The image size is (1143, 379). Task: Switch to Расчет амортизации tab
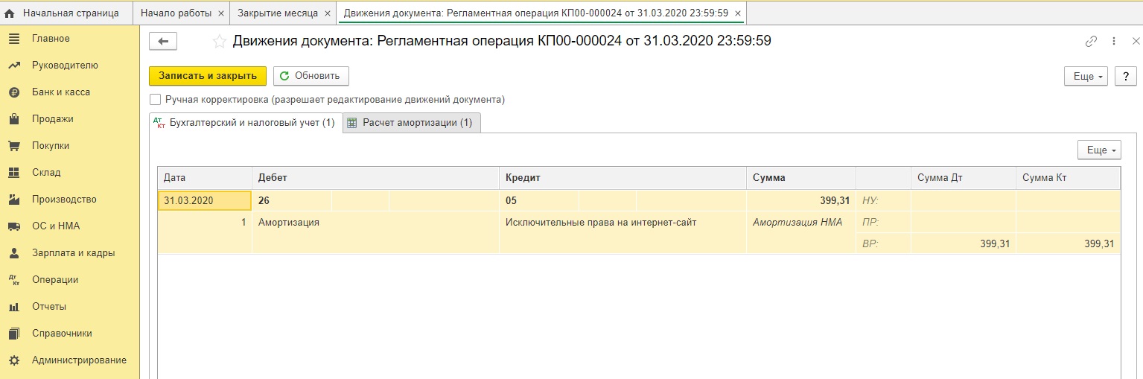[412, 123]
